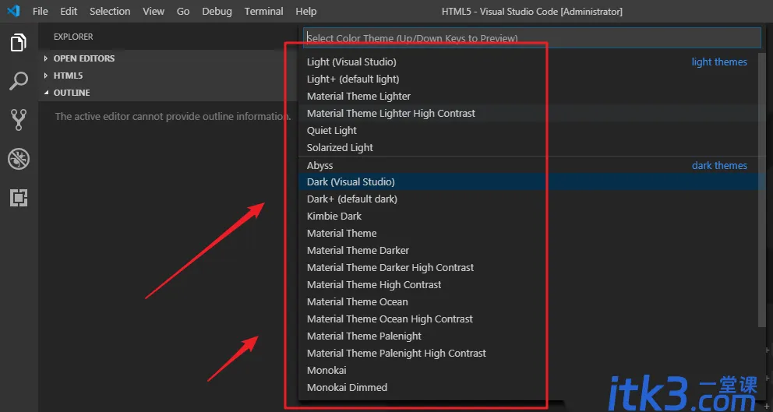
Task: Open the View menu
Action: 154,11
